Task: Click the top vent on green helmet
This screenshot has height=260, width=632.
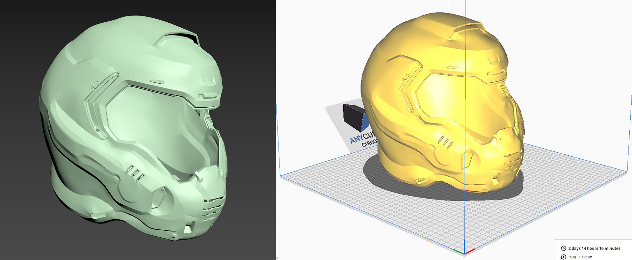Action: click(179, 38)
